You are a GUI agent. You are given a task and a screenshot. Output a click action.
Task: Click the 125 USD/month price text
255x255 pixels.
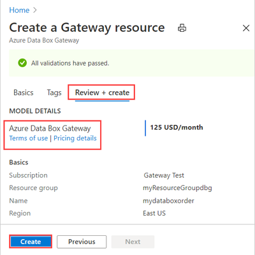coord(177,127)
